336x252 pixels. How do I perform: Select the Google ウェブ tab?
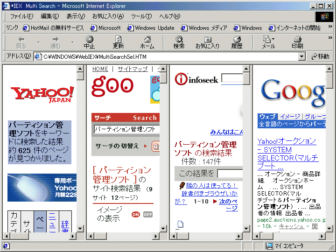pyautogui.click(x=267, y=117)
